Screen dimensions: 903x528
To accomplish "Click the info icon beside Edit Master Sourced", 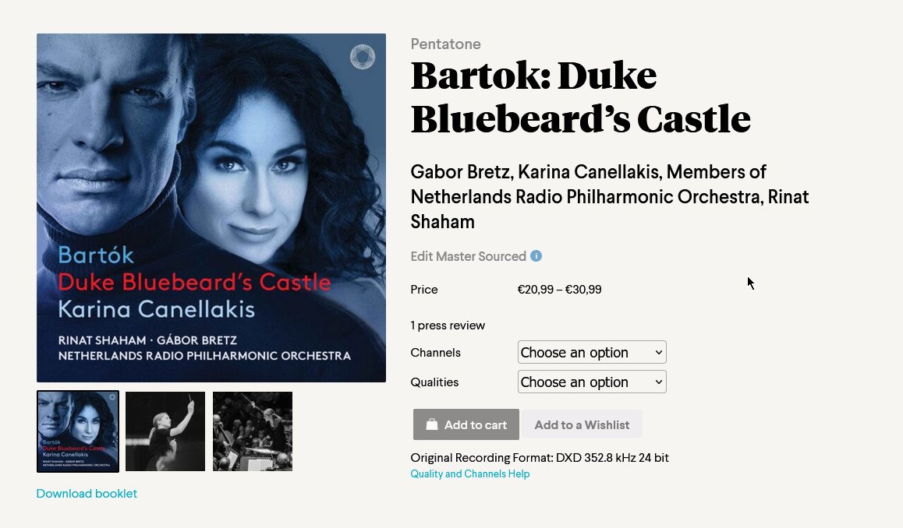I will [x=536, y=256].
